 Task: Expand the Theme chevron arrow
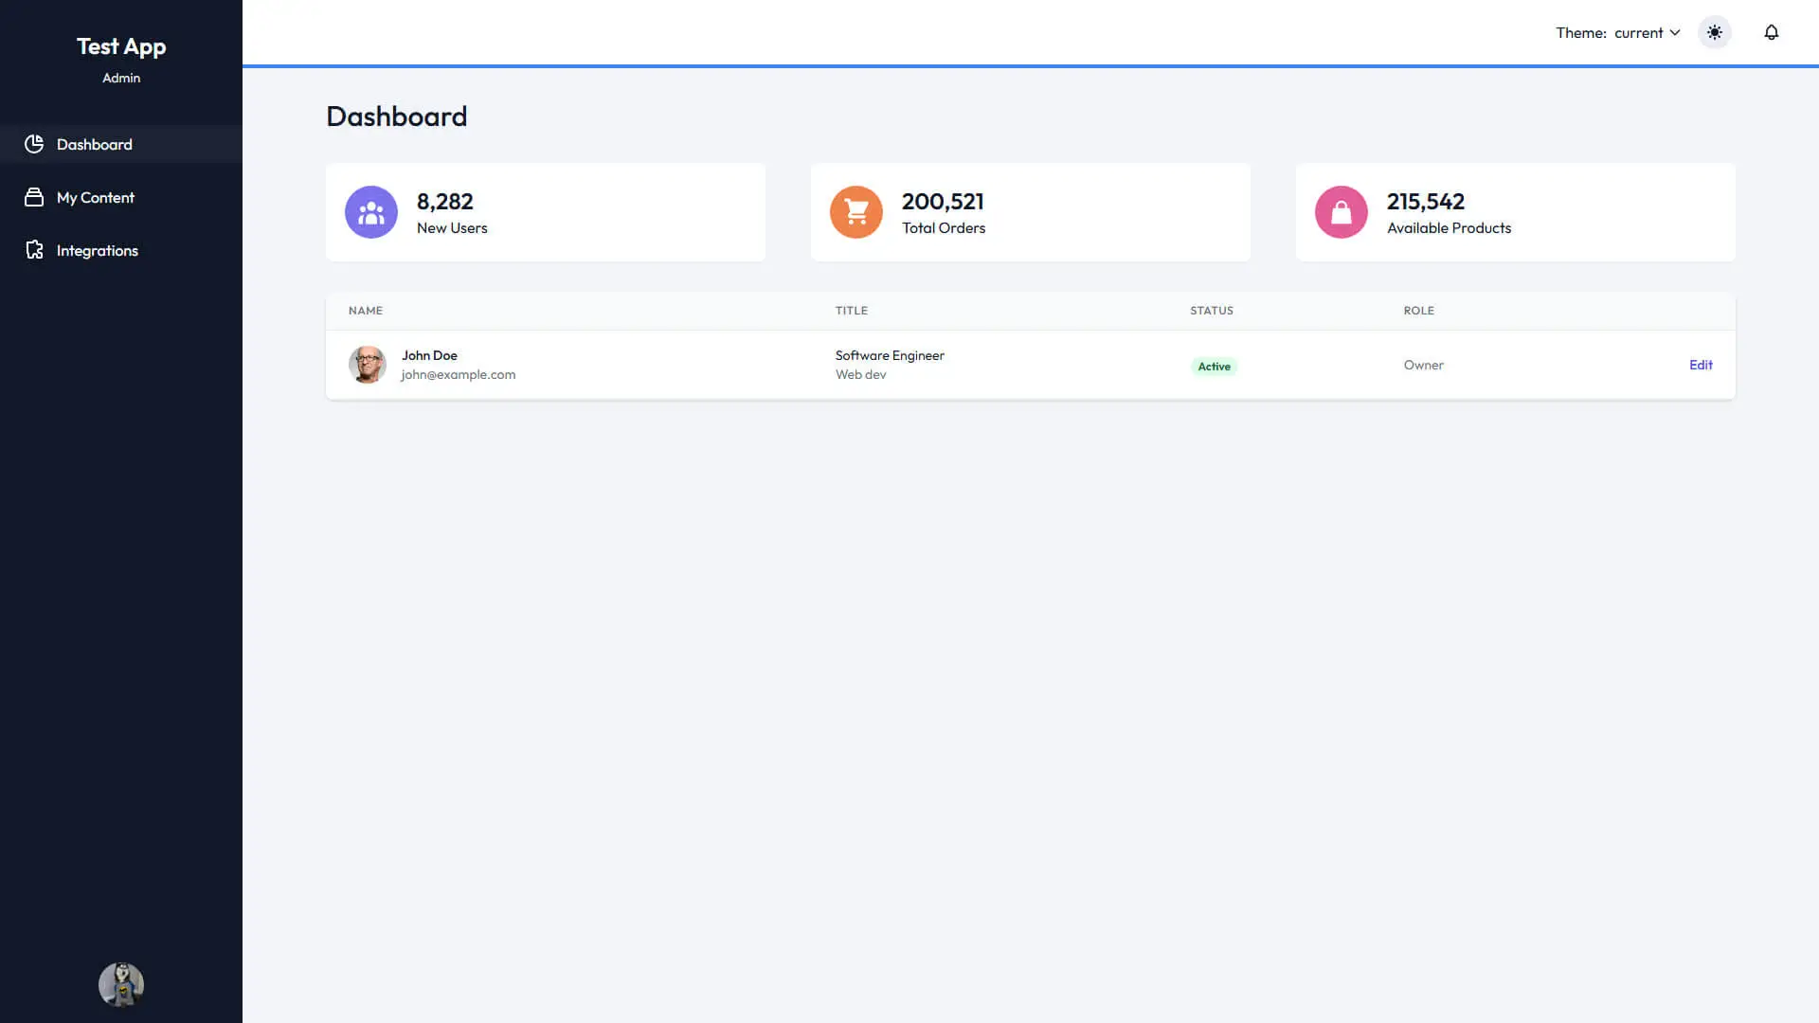(x=1675, y=32)
